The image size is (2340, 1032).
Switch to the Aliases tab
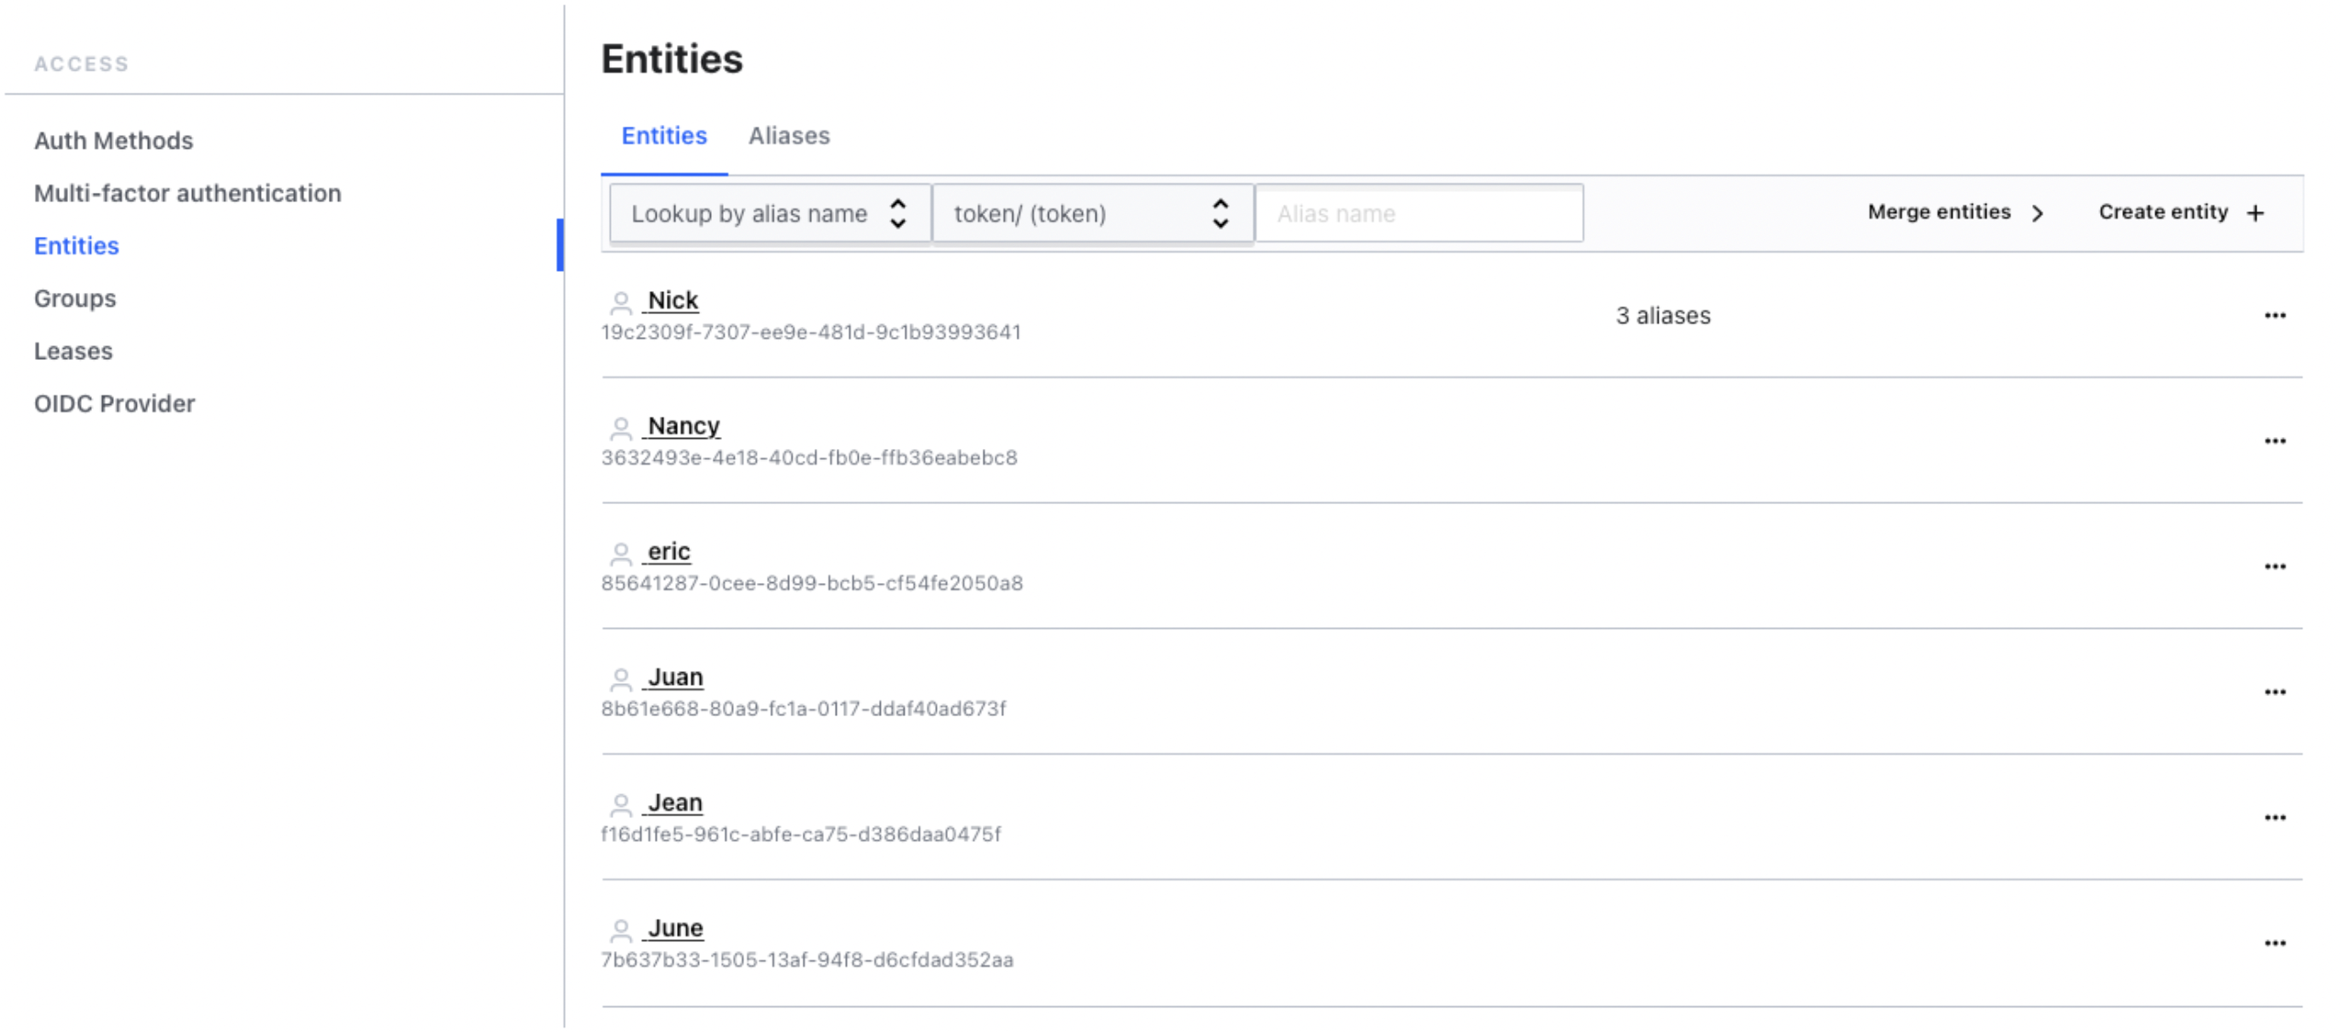(788, 136)
